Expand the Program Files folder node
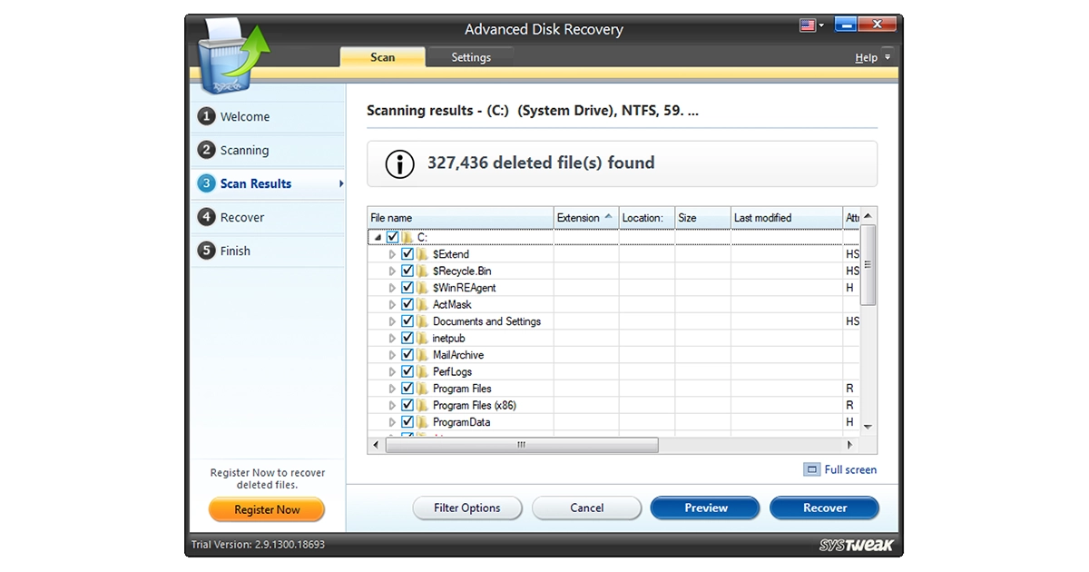The height and width of the screenshot is (572, 1089). pyautogui.click(x=393, y=389)
